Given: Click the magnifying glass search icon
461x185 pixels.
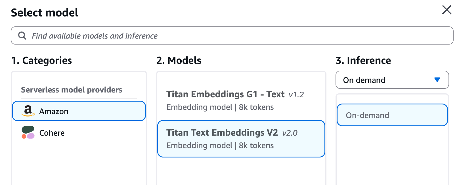Looking at the screenshot, I should (x=22, y=35).
